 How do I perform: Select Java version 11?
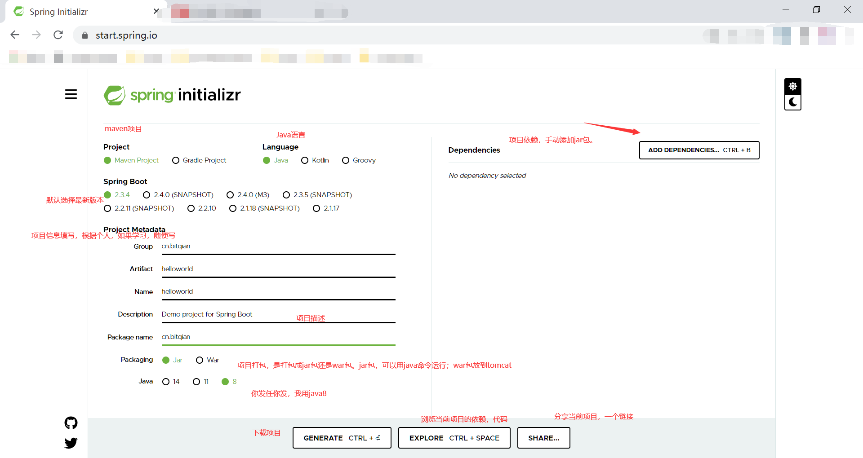(x=201, y=382)
